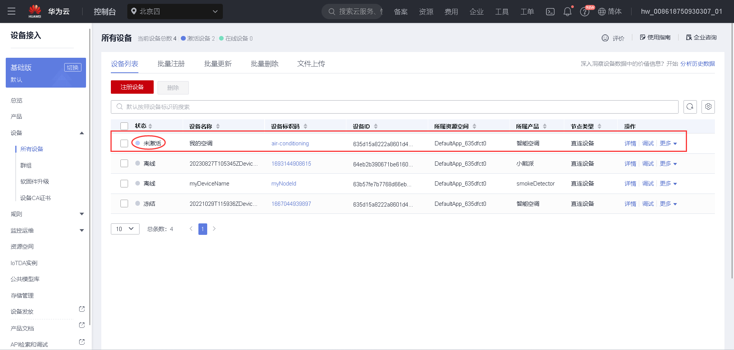Check the checkbox for myDeviceName device row
Image resolution: width=734 pixels, height=350 pixels.
[124, 183]
